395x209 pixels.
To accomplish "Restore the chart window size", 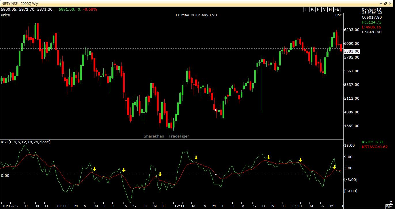I will (x=386, y=3).
